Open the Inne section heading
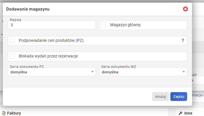The width and height of the screenshot is (204, 116). [x=188, y=113]
